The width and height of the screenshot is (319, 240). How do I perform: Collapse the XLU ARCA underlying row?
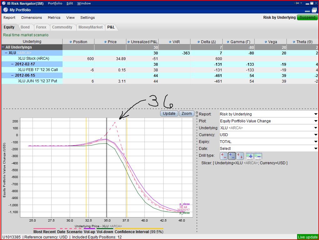6,53
